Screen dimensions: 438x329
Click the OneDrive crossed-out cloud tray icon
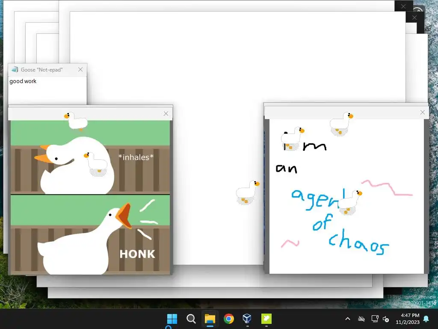(x=361, y=319)
